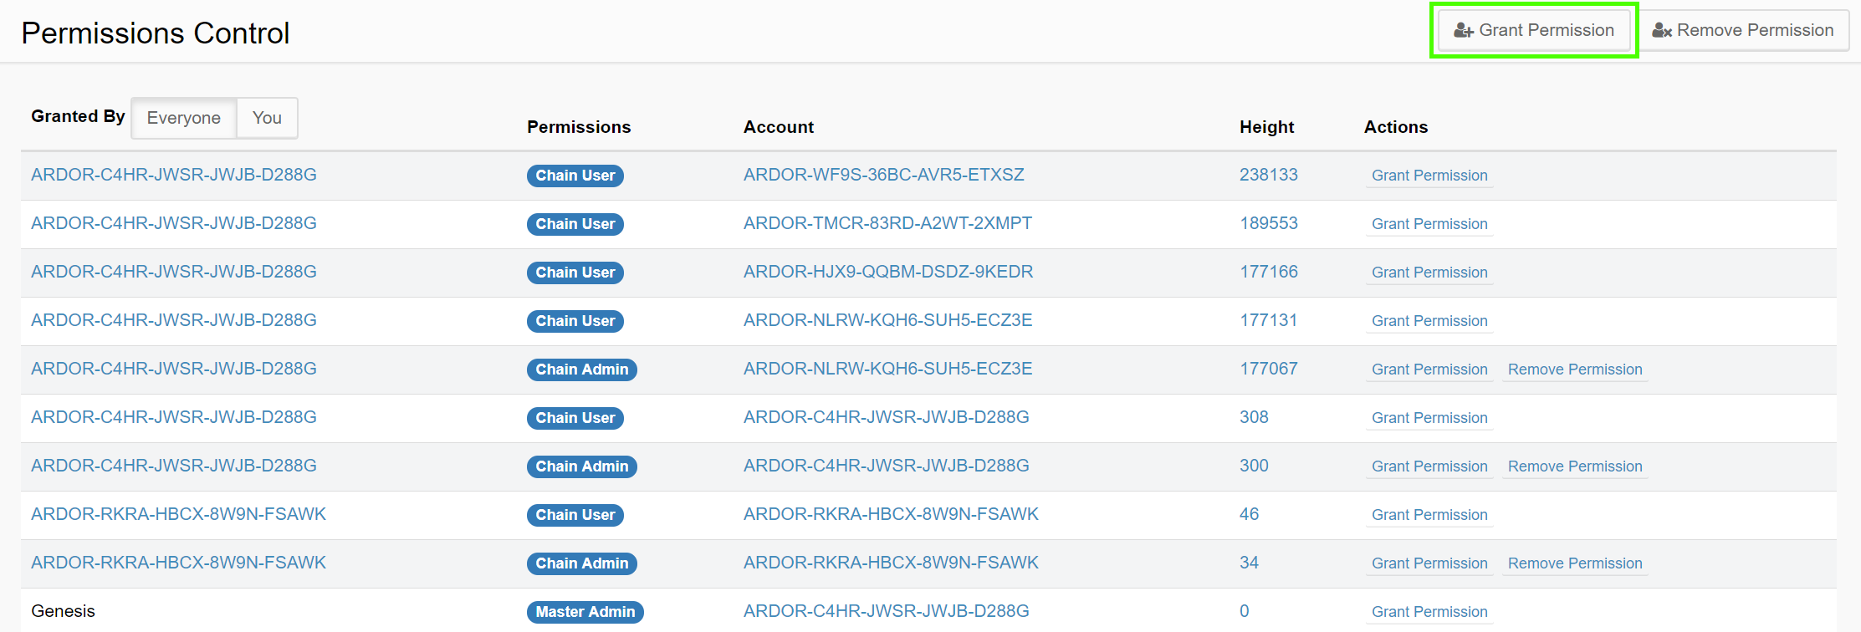Remove Permission in the height 300 row

pyautogui.click(x=1574, y=466)
